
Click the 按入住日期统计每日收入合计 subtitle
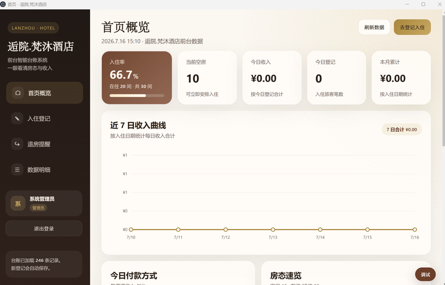pyautogui.click(x=142, y=136)
